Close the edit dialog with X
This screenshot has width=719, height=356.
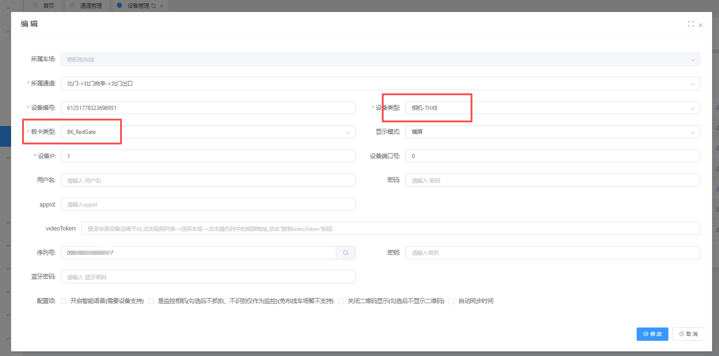[701, 25]
